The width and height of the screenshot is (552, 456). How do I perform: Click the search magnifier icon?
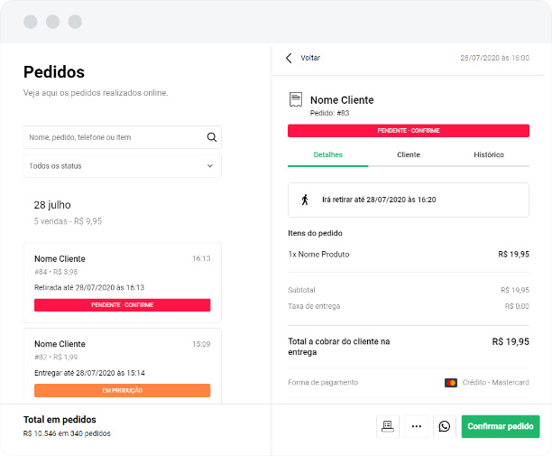click(x=212, y=137)
